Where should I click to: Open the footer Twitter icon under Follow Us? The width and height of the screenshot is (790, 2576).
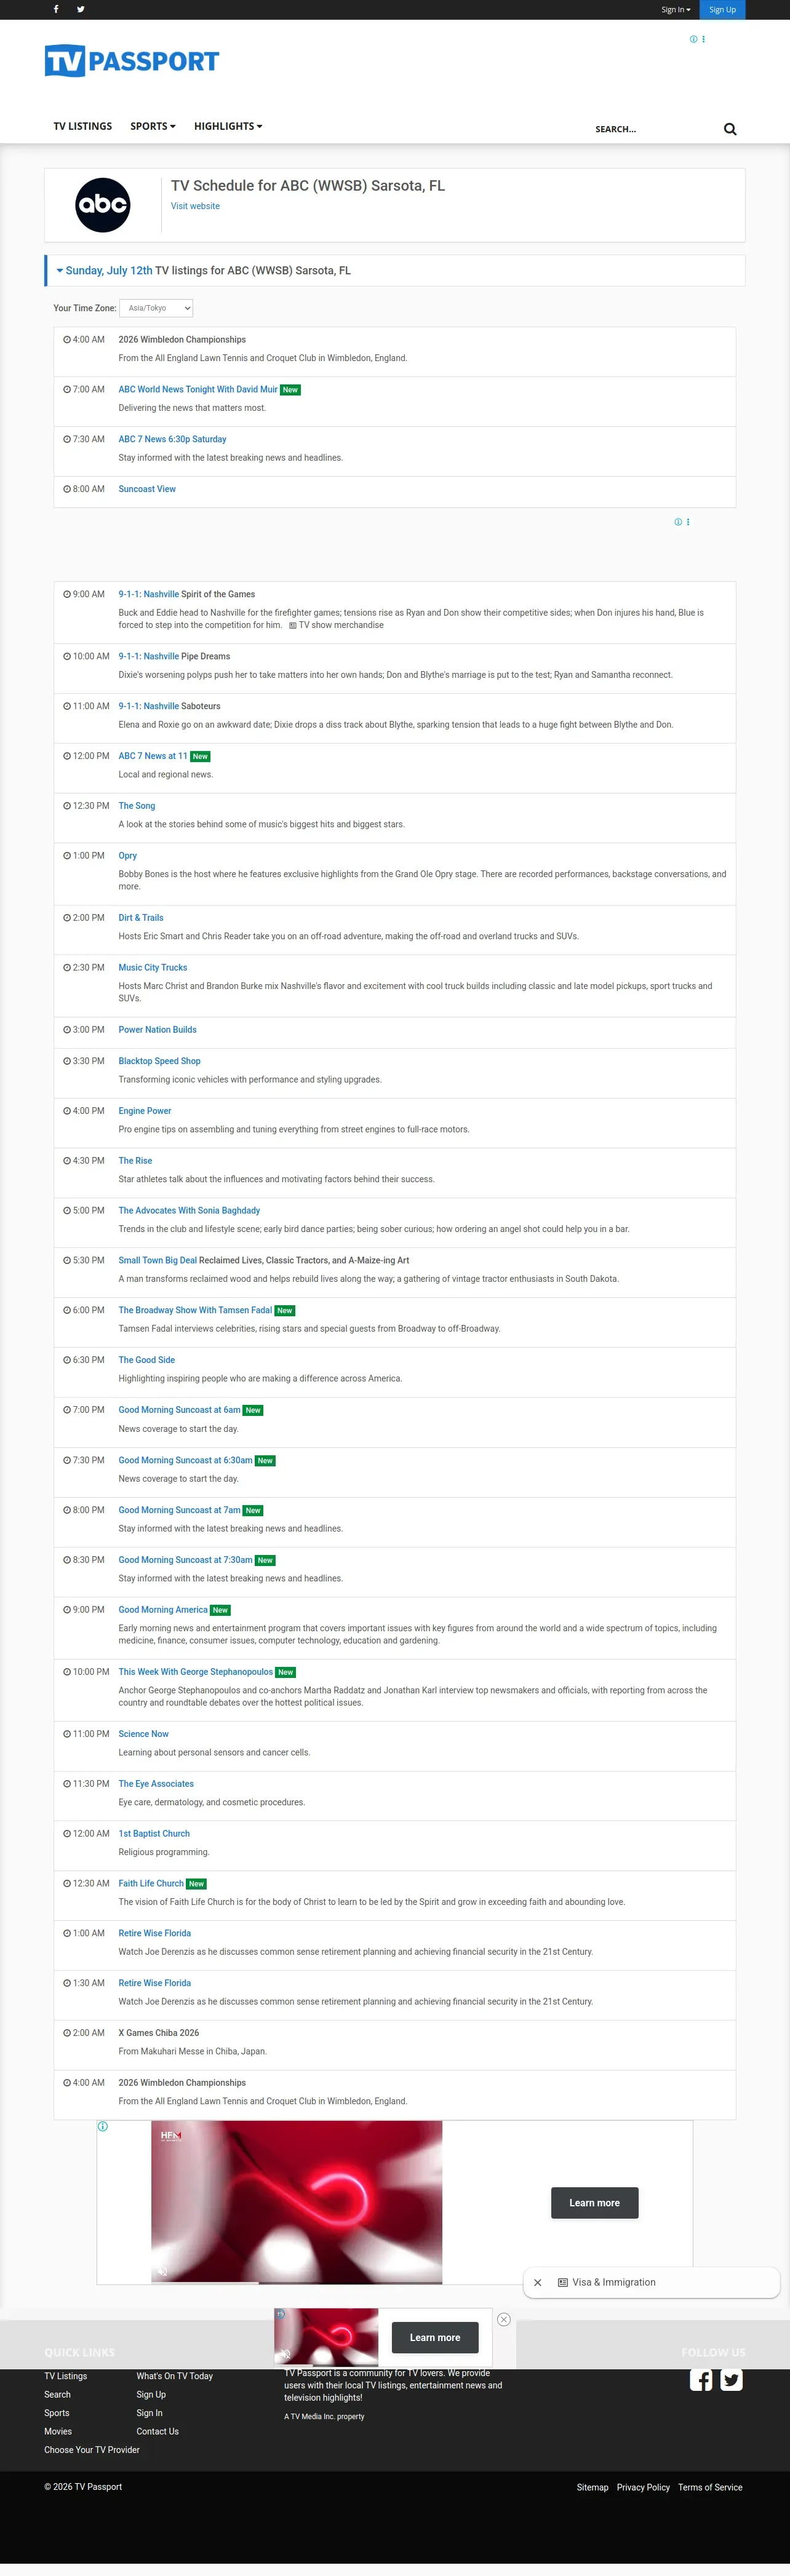732,2380
